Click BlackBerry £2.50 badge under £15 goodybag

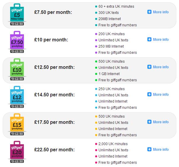(x=17, y=134)
